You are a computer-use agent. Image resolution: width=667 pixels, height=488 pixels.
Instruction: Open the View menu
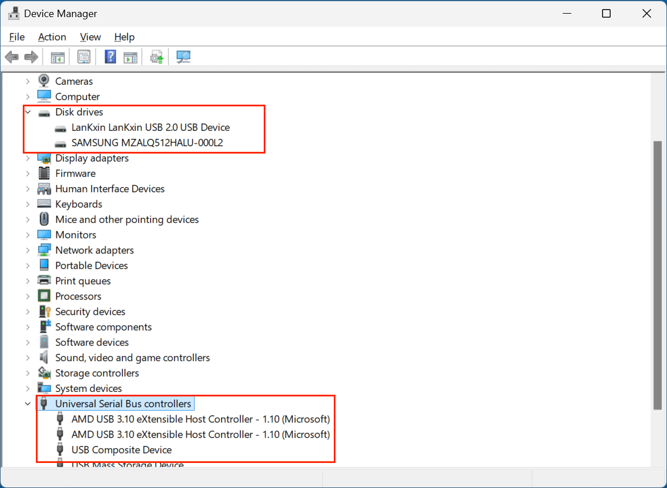pyautogui.click(x=90, y=37)
